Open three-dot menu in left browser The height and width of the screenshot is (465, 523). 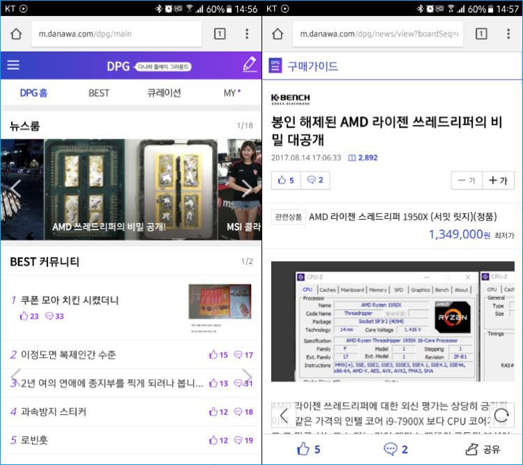247,33
